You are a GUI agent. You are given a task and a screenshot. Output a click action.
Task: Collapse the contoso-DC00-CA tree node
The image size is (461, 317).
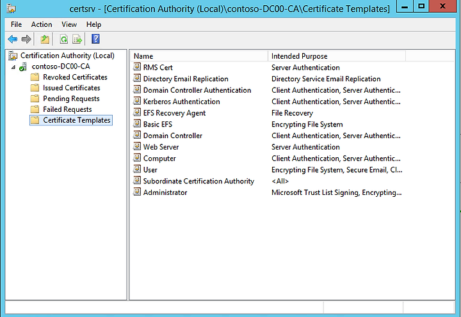[x=13, y=67]
